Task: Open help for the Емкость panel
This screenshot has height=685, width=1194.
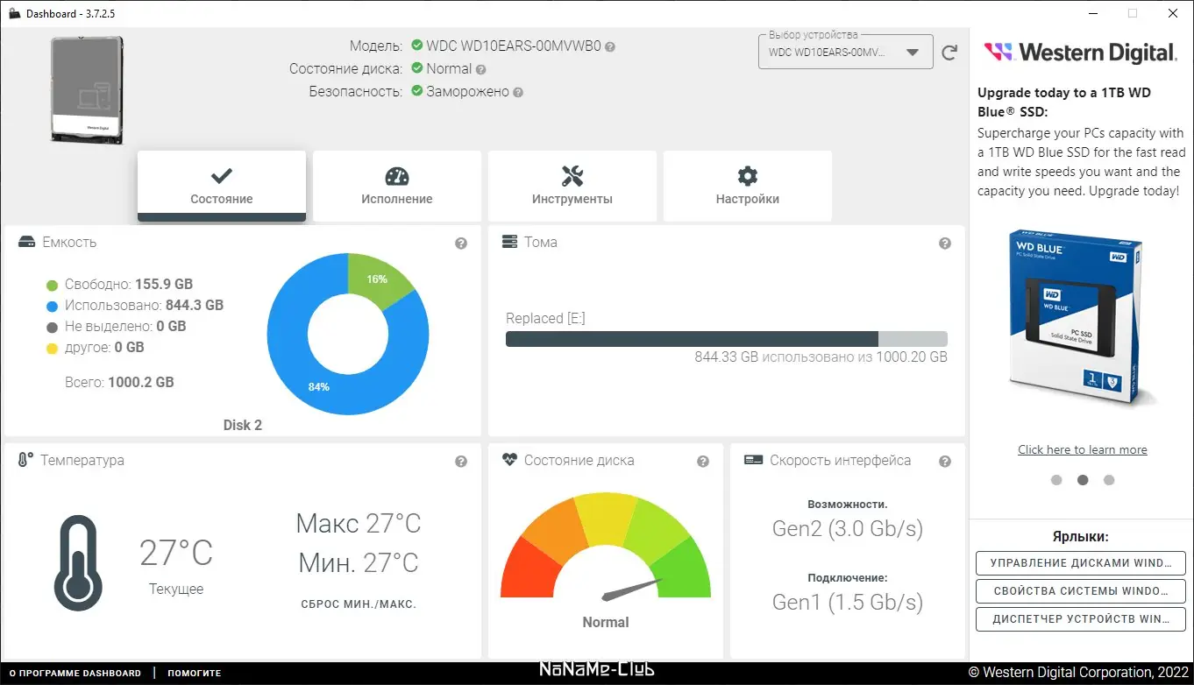Action: pos(461,244)
